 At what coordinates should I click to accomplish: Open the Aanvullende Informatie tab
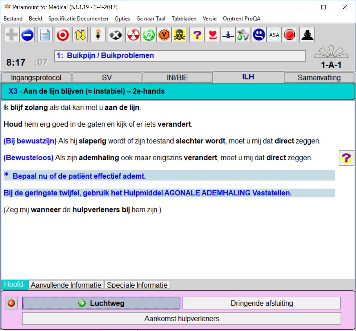click(66, 285)
